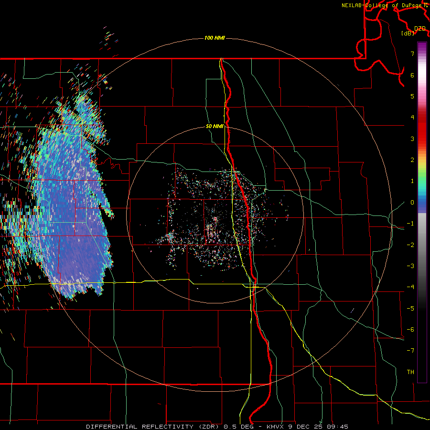Click the "7" value on the color scale
Viewport: 430px width, 430px height.
412,54
